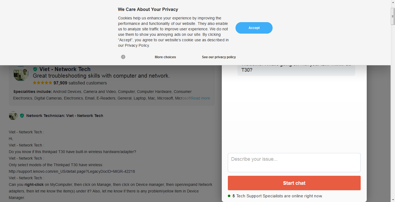Open 'More choices' for cookies
Image resolution: width=395 pixels, height=202 pixels.
coord(165,57)
